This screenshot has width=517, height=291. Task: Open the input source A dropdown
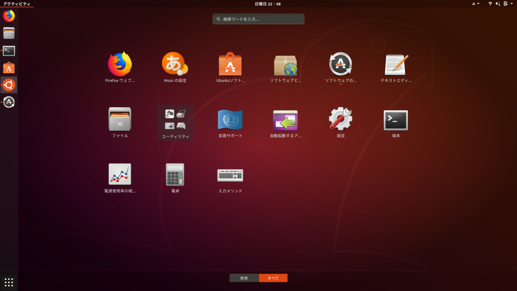point(476,4)
